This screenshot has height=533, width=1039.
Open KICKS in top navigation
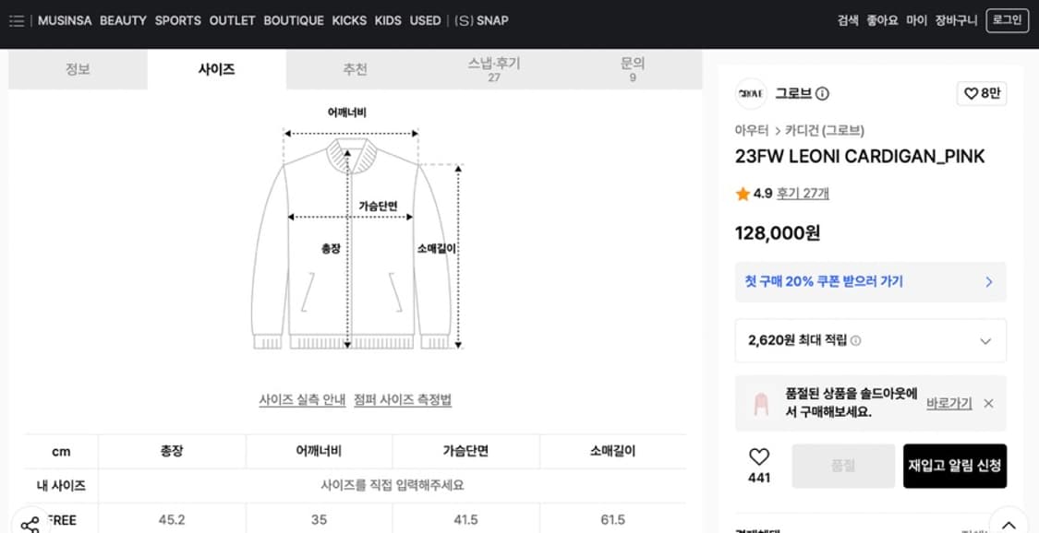tap(349, 20)
